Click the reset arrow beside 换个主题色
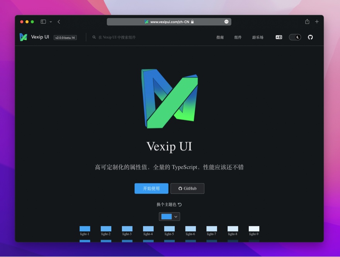Image resolution: width=340 pixels, height=257 pixels. 180,204
